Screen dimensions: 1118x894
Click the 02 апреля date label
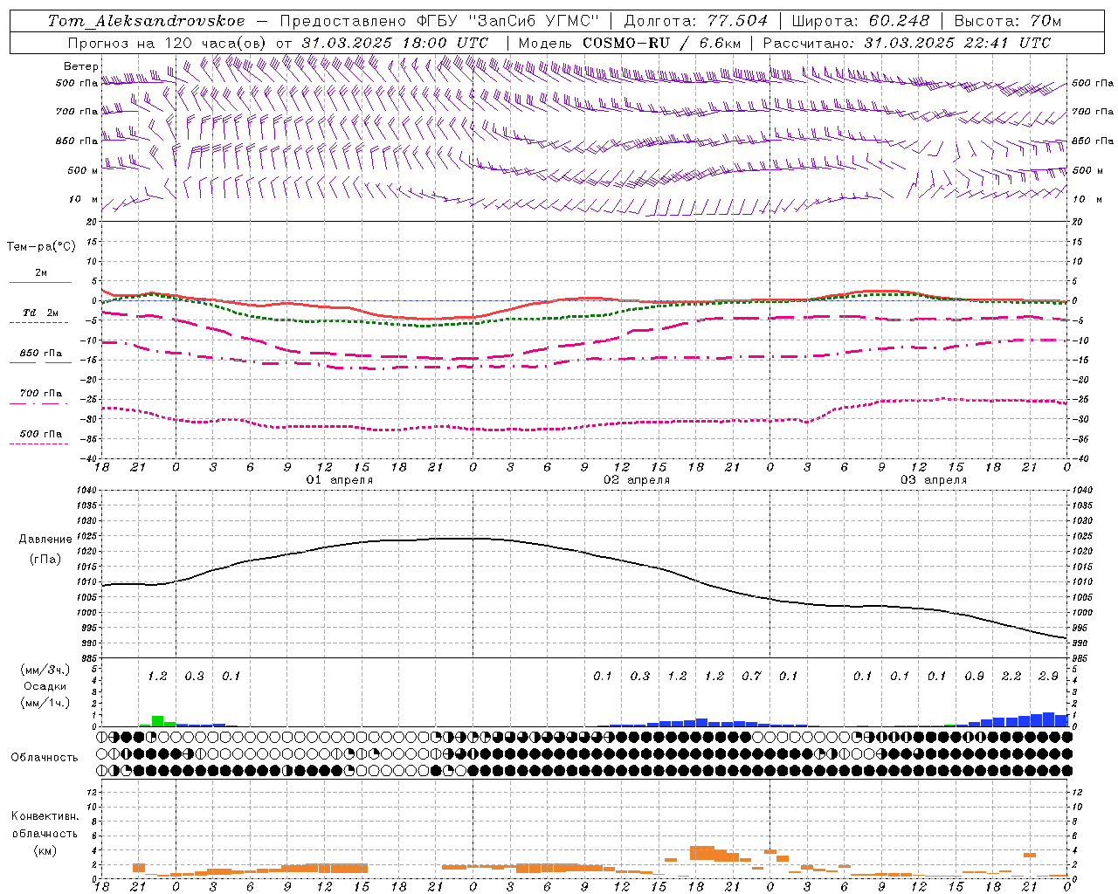tap(637, 480)
